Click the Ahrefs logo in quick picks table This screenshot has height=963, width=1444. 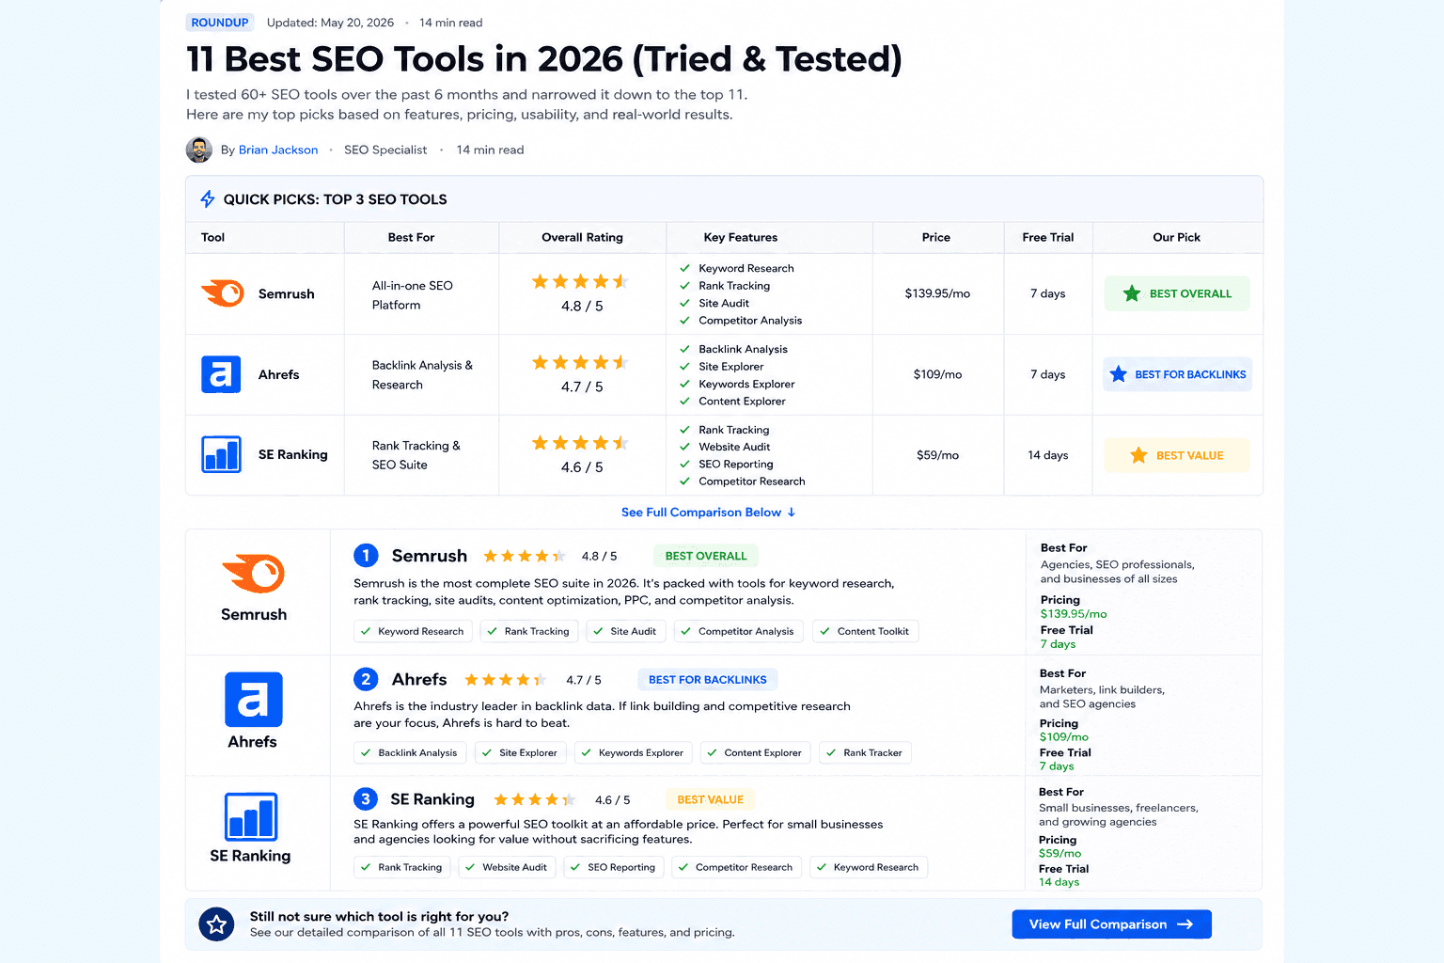pyautogui.click(x=221, y=374)
